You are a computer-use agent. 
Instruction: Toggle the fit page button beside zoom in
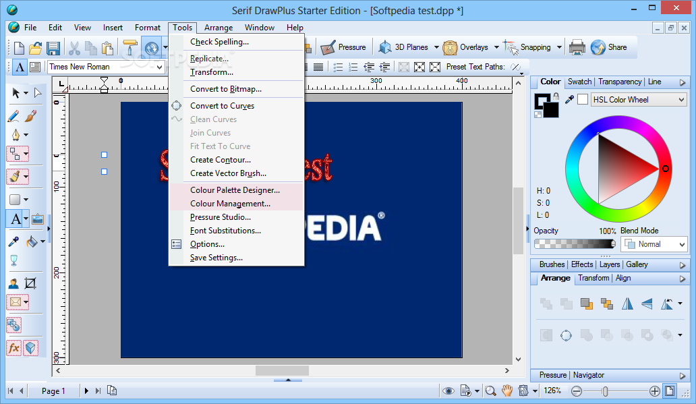pos(670,391)
